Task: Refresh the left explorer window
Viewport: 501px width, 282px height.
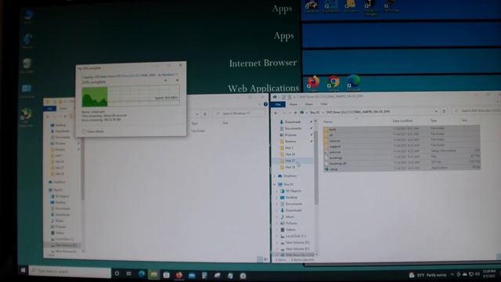Action: [x=205, y=114]
